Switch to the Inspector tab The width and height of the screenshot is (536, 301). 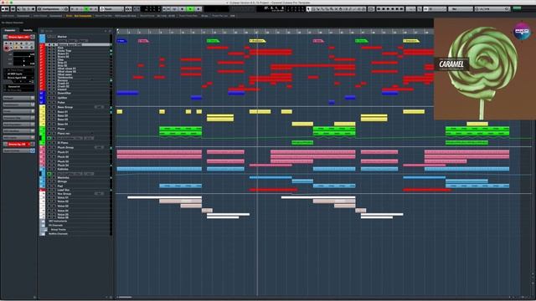(9, 30)
